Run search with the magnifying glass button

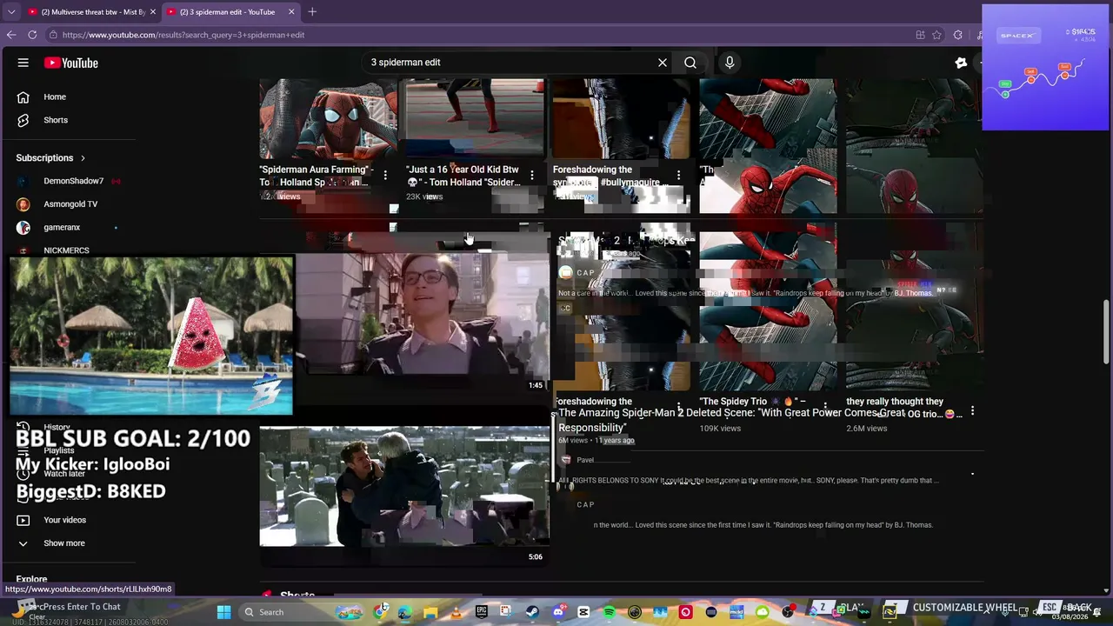point(690,63)
